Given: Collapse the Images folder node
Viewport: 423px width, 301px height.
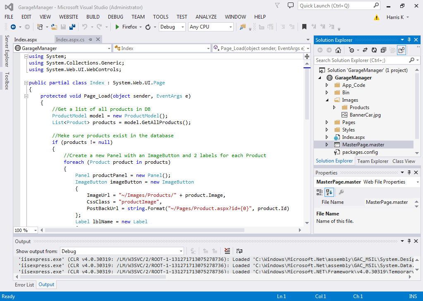Looking at the screenshot, I should click(x=327, y=100).
